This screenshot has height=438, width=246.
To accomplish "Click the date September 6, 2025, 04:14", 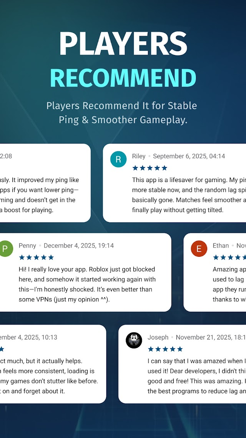I will coord(189,156).
